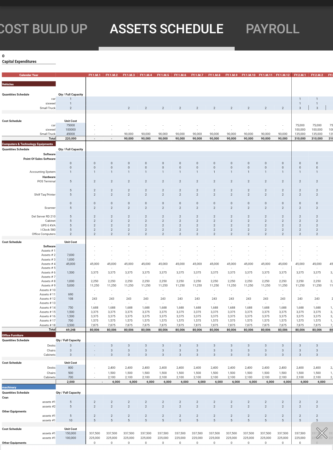Select the Assets # 9 row label
The height and width of the screenshot is (450, 333).
48,286
